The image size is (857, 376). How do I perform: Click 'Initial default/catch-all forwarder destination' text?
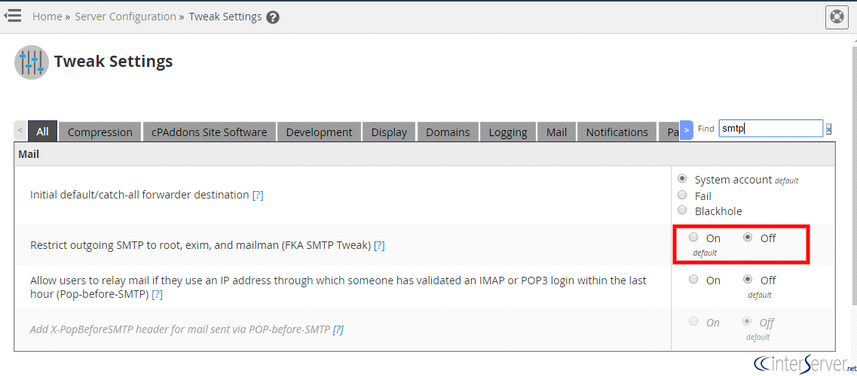coord(140,195)
